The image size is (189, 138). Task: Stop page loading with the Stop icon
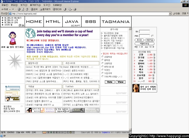pos(19,9)
